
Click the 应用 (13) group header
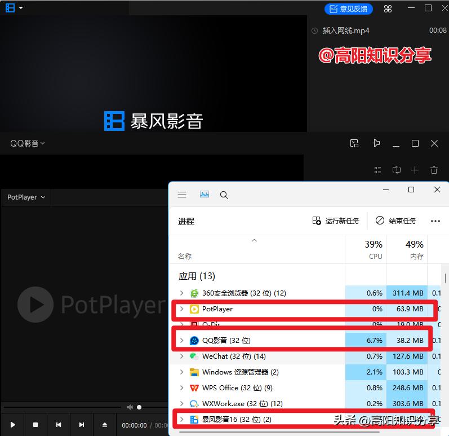tap(197, 276)
